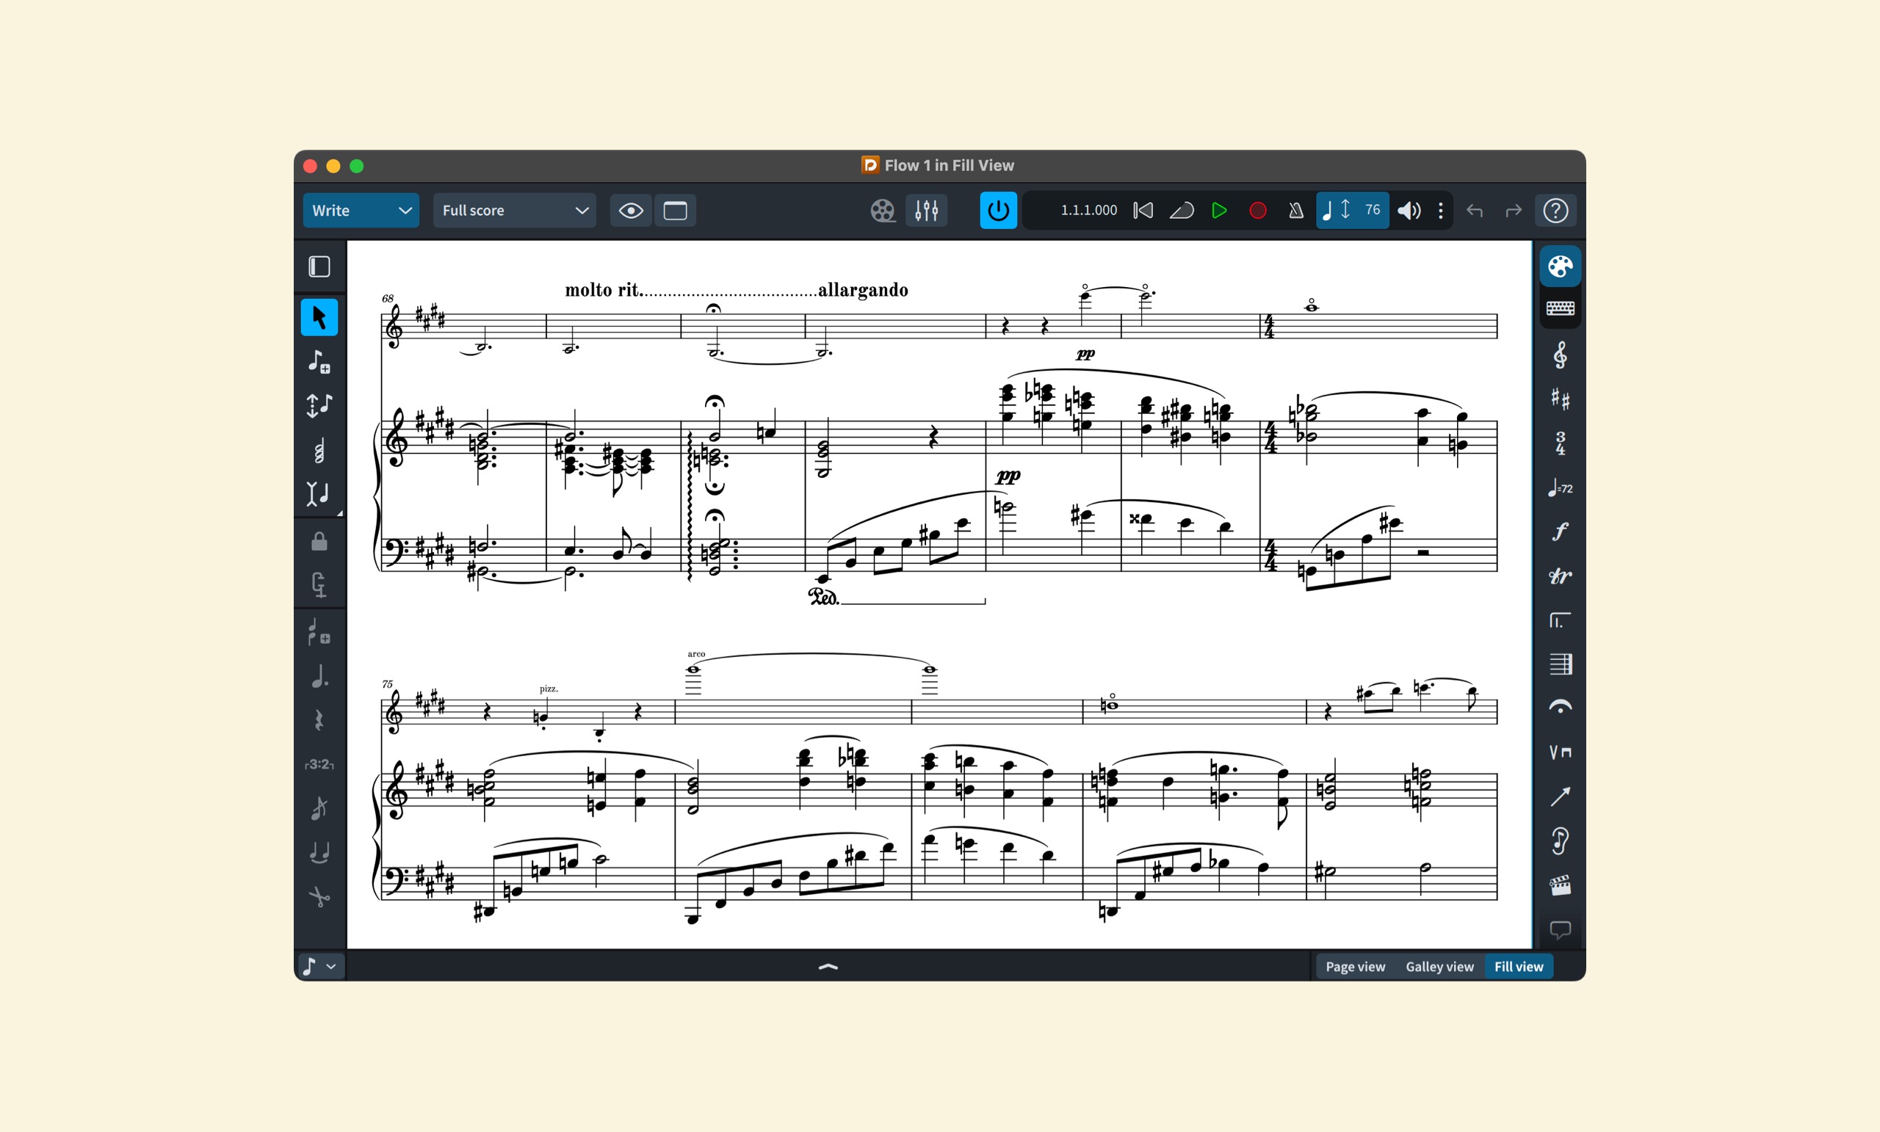Select the arrow selection tool
Viewport: 1880px width, 1132px height.
(x=319, y=317)
